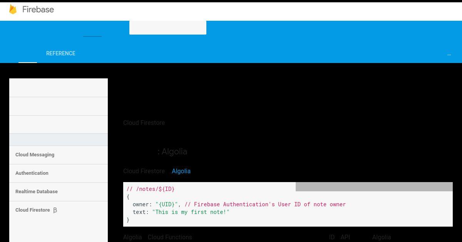
Task: Open Cloud Messaging in the sidebar
Action: pos(35,155)
